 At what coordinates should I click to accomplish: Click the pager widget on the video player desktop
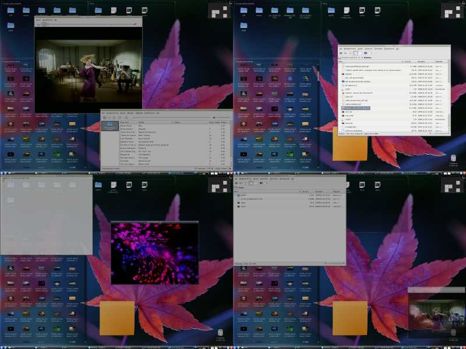pos(220,10)
